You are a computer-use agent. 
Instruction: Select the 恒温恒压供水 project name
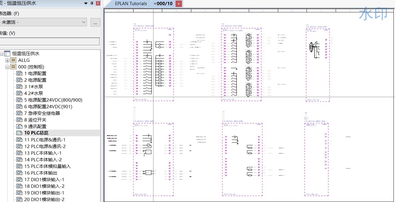tap(26, 53)
